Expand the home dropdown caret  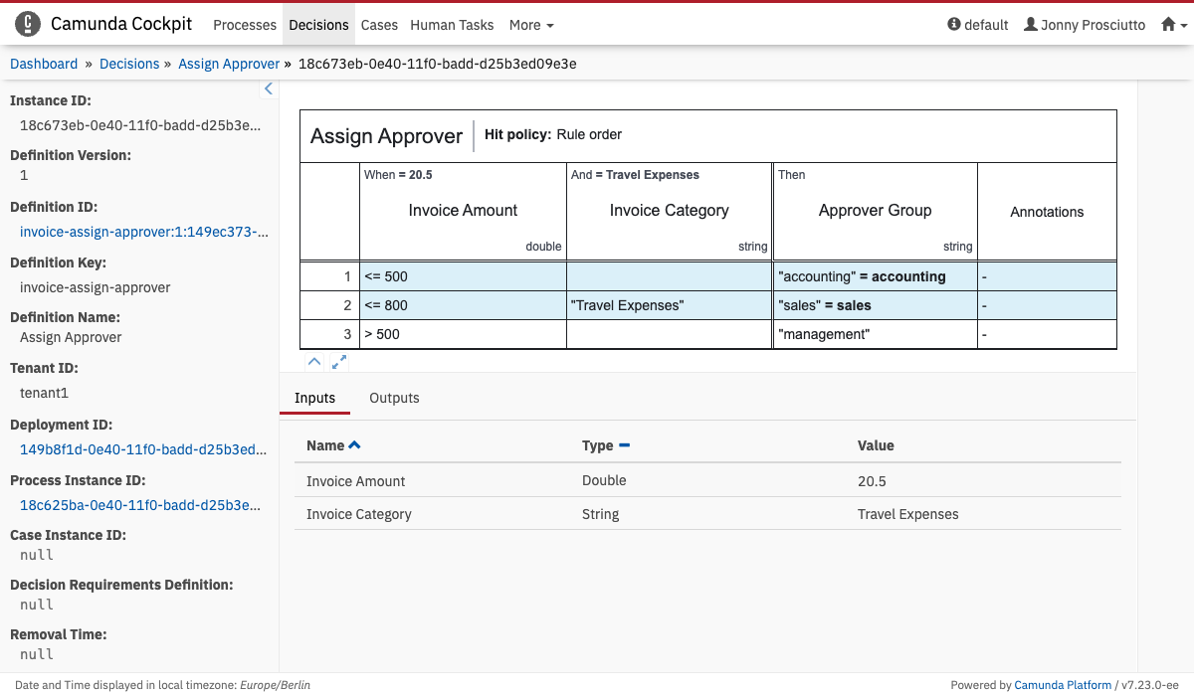pos(1183,26)
